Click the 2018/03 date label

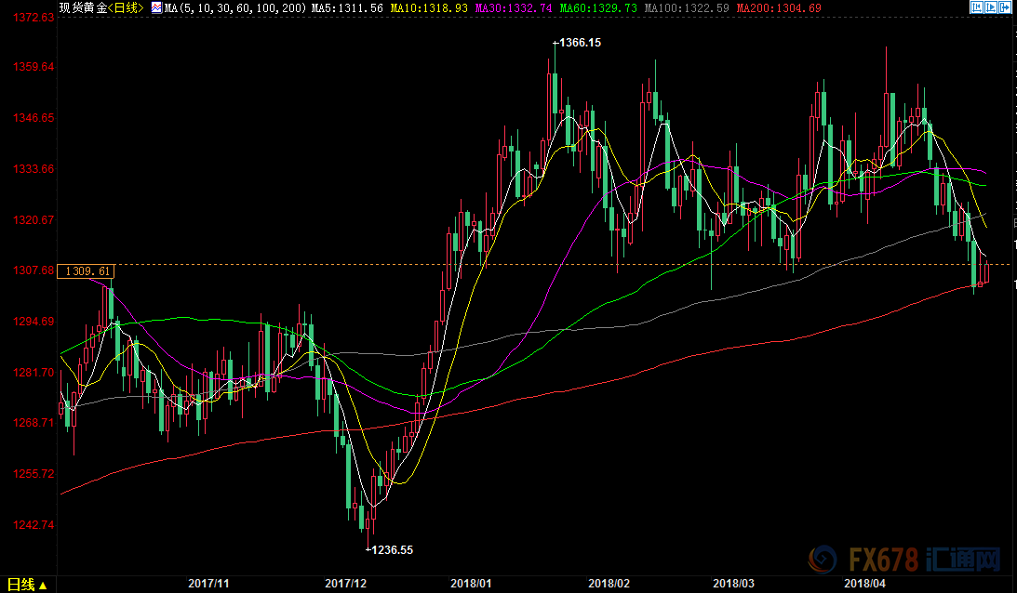[733, 584]
